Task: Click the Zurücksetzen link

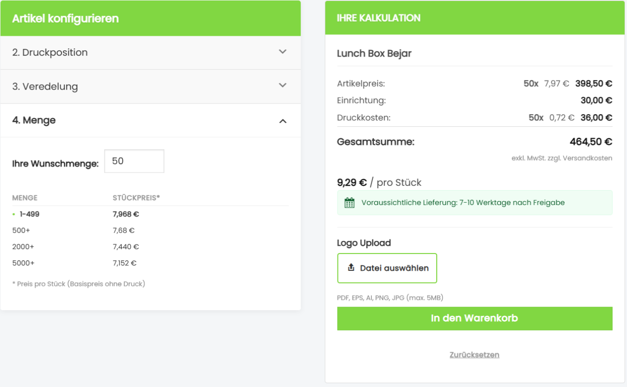Action: [x=474, y=355]
